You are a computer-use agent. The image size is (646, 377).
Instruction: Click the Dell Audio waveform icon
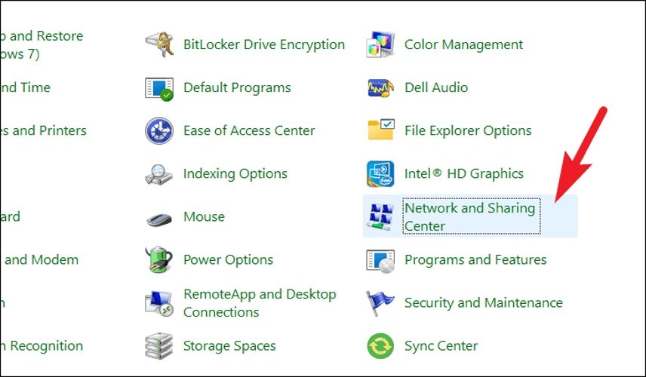coord(380,88)
